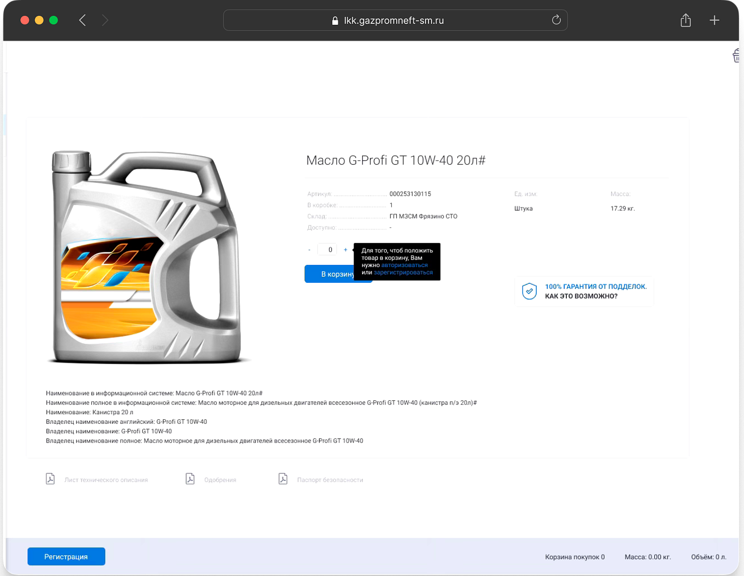
Task: Go back with the browser back arrow
Action: tap(82, 20)
